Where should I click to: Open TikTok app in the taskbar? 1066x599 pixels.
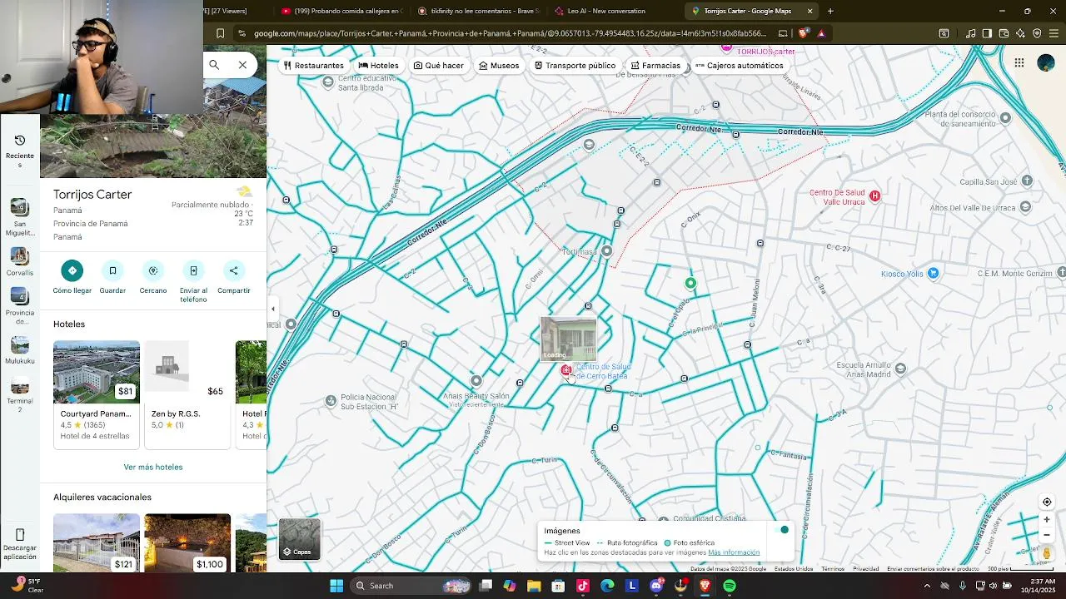click(x=583, y=586)
